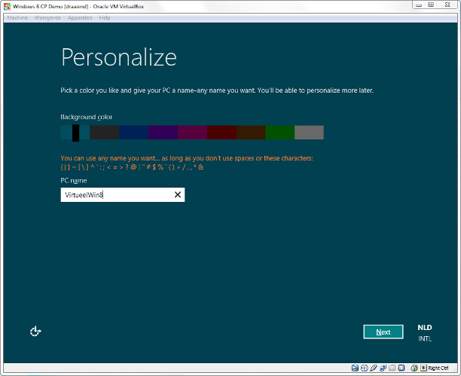Pick the green background color
This screenshot has height=376, width=461.
click(280, 133)
